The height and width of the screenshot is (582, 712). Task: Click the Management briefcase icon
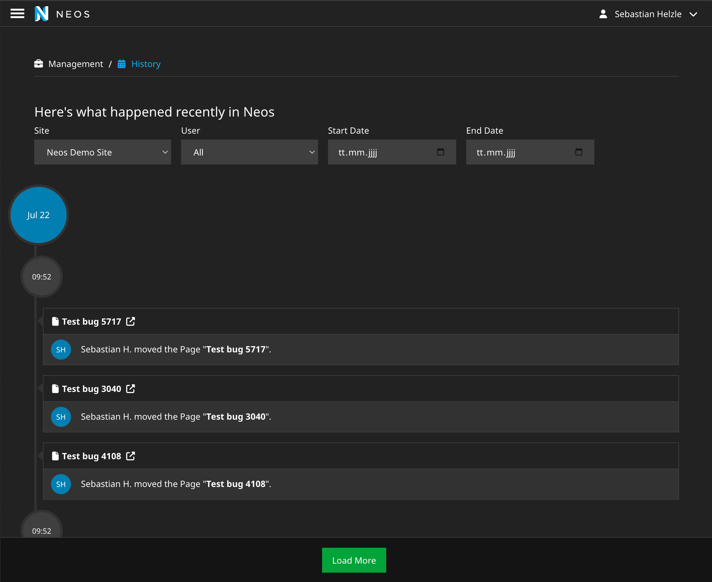pyautogui.click(x=39, y=64)
